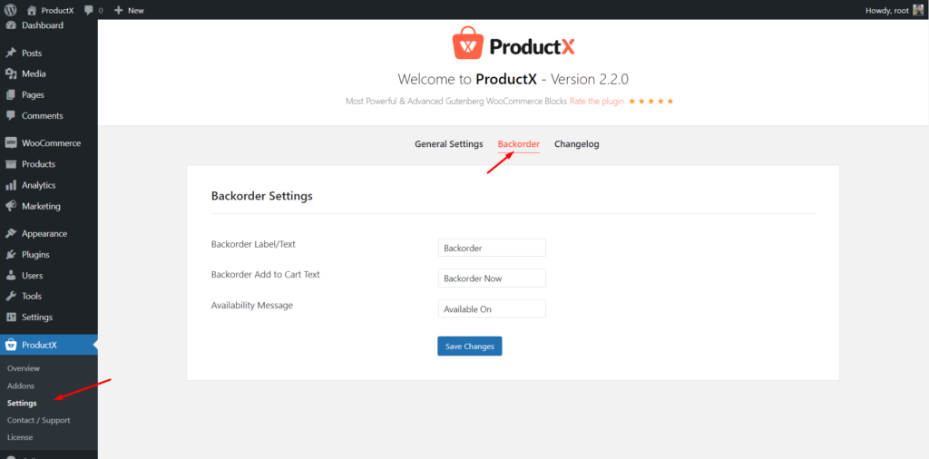The width and height of the screenshot is (929, 459).
Task: Click the Analytics bar chart icon
Action: click(11, 185)
